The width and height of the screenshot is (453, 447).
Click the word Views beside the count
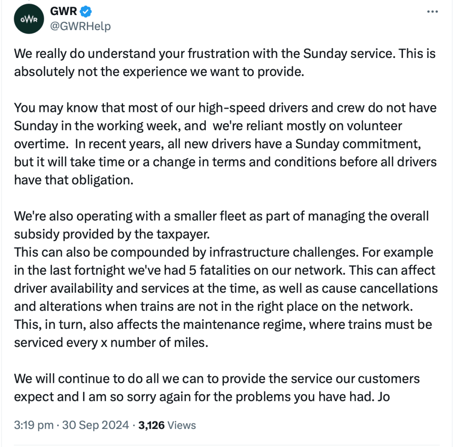(x=182, y=425)
